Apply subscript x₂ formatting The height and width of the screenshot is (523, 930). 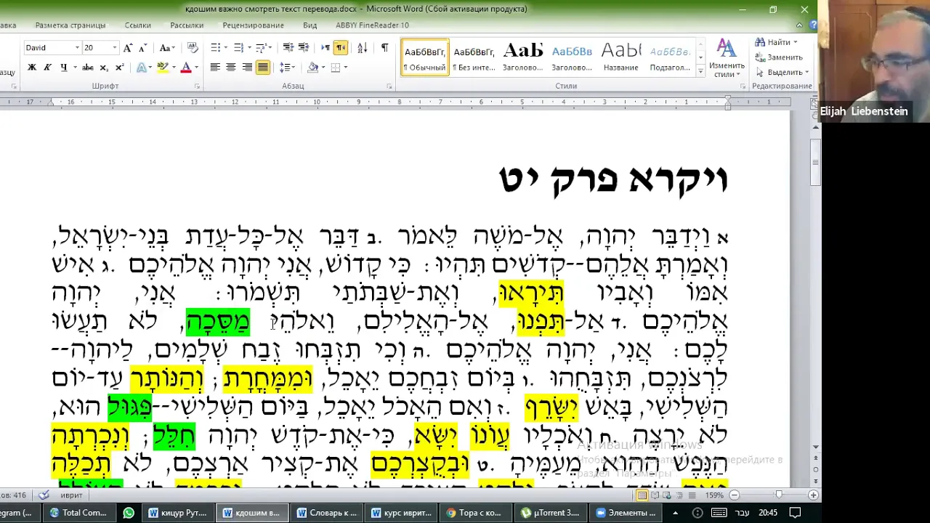coord(104,68)
